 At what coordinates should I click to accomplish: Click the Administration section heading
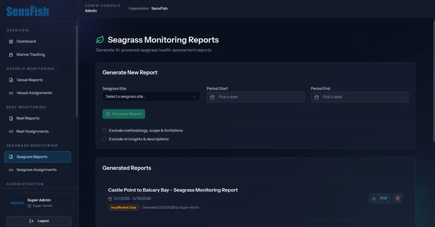point(25,184)
